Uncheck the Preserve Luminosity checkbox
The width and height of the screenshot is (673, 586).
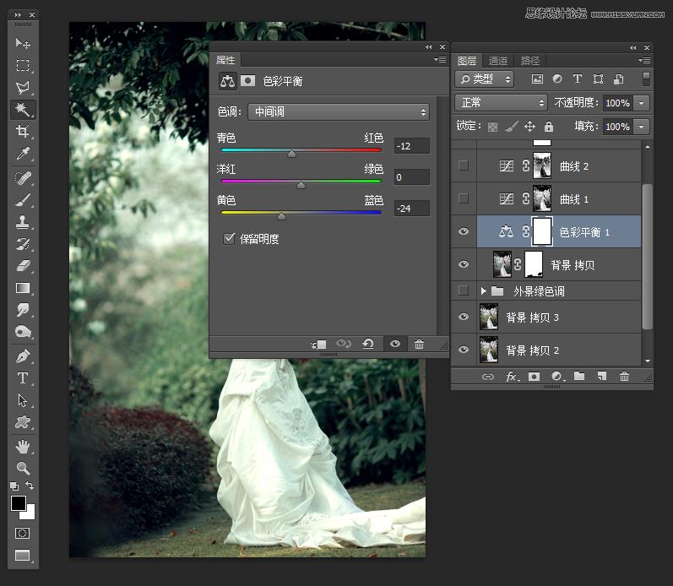click(x=229, y=238)
